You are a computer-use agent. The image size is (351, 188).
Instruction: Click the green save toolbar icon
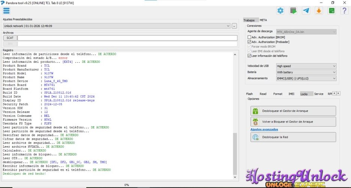332,11
